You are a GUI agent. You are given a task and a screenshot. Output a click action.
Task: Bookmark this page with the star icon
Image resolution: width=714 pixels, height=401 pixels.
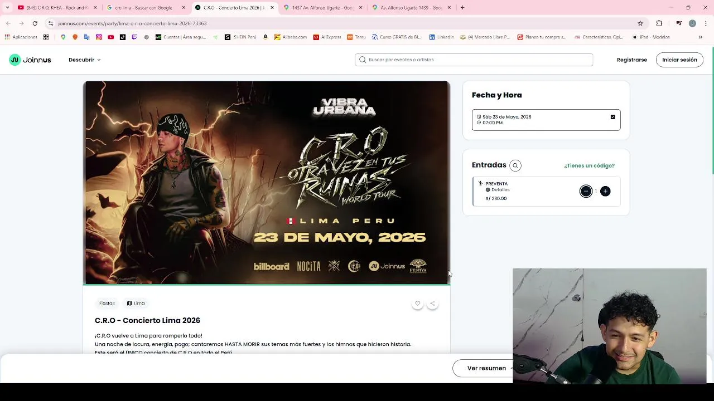pos(640,23)
